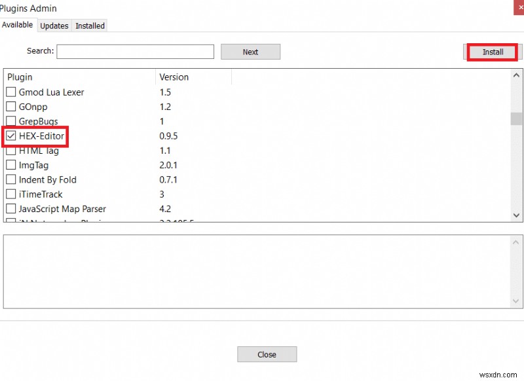The width and height of the screenshot is (524, 381).
Task: Select the iTimeTrack plugin name
Action: pos(41,194)
